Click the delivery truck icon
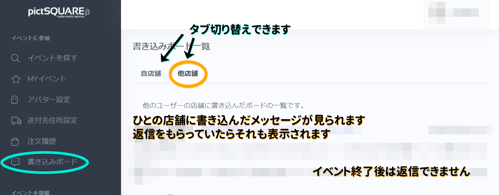Viewport: 499px width, 195px height. tap(16, 121)
